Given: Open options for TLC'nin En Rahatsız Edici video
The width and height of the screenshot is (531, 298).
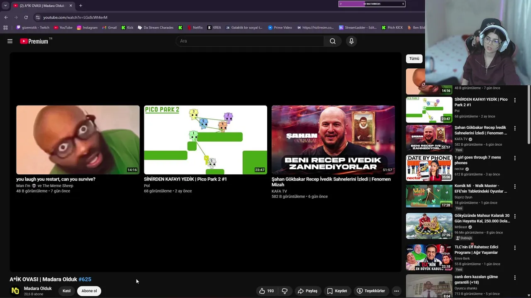Looking at the screenshot, I should [515, 248].
